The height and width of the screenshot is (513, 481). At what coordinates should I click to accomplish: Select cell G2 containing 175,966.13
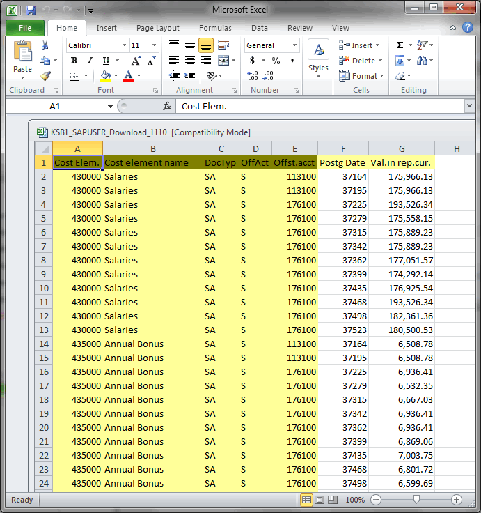(x=401, y=176)
